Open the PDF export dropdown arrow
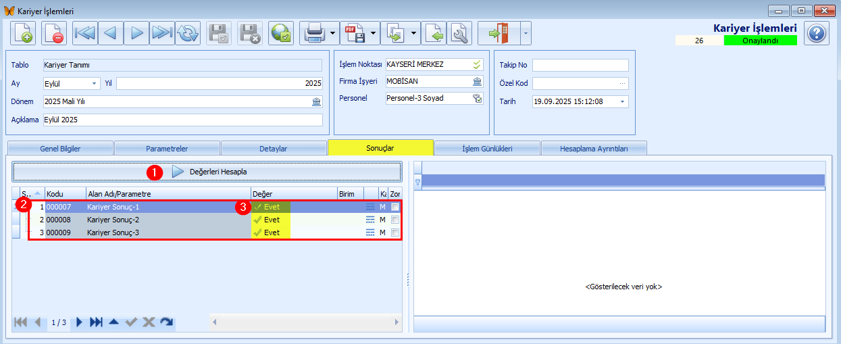The image size is (841, 344). (x=375, y=33)
